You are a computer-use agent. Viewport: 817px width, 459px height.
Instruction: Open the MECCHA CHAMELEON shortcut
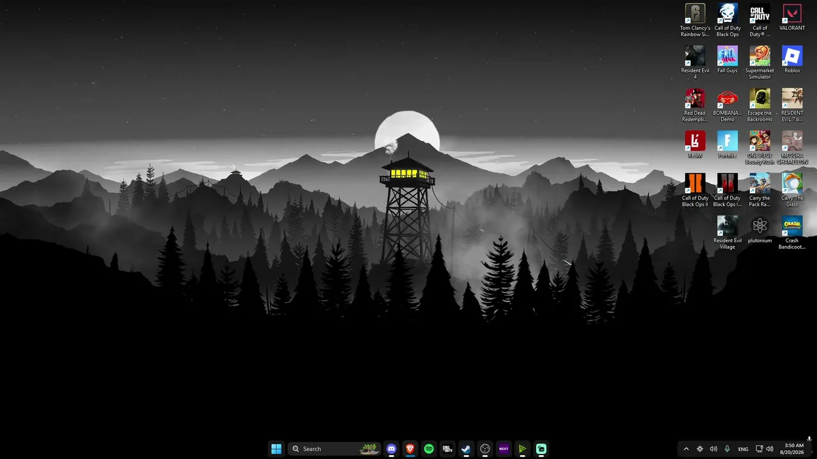pyautogui.click(x=792, y=148)
